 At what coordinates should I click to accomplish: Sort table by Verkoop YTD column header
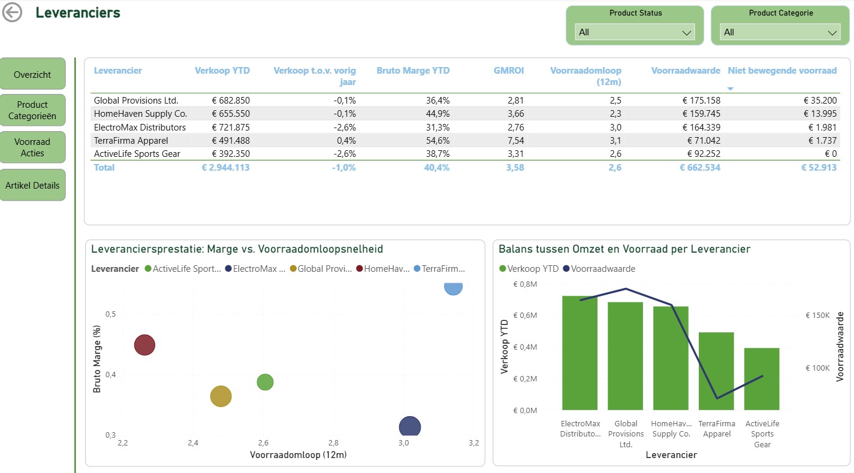[x=222, y=70]
